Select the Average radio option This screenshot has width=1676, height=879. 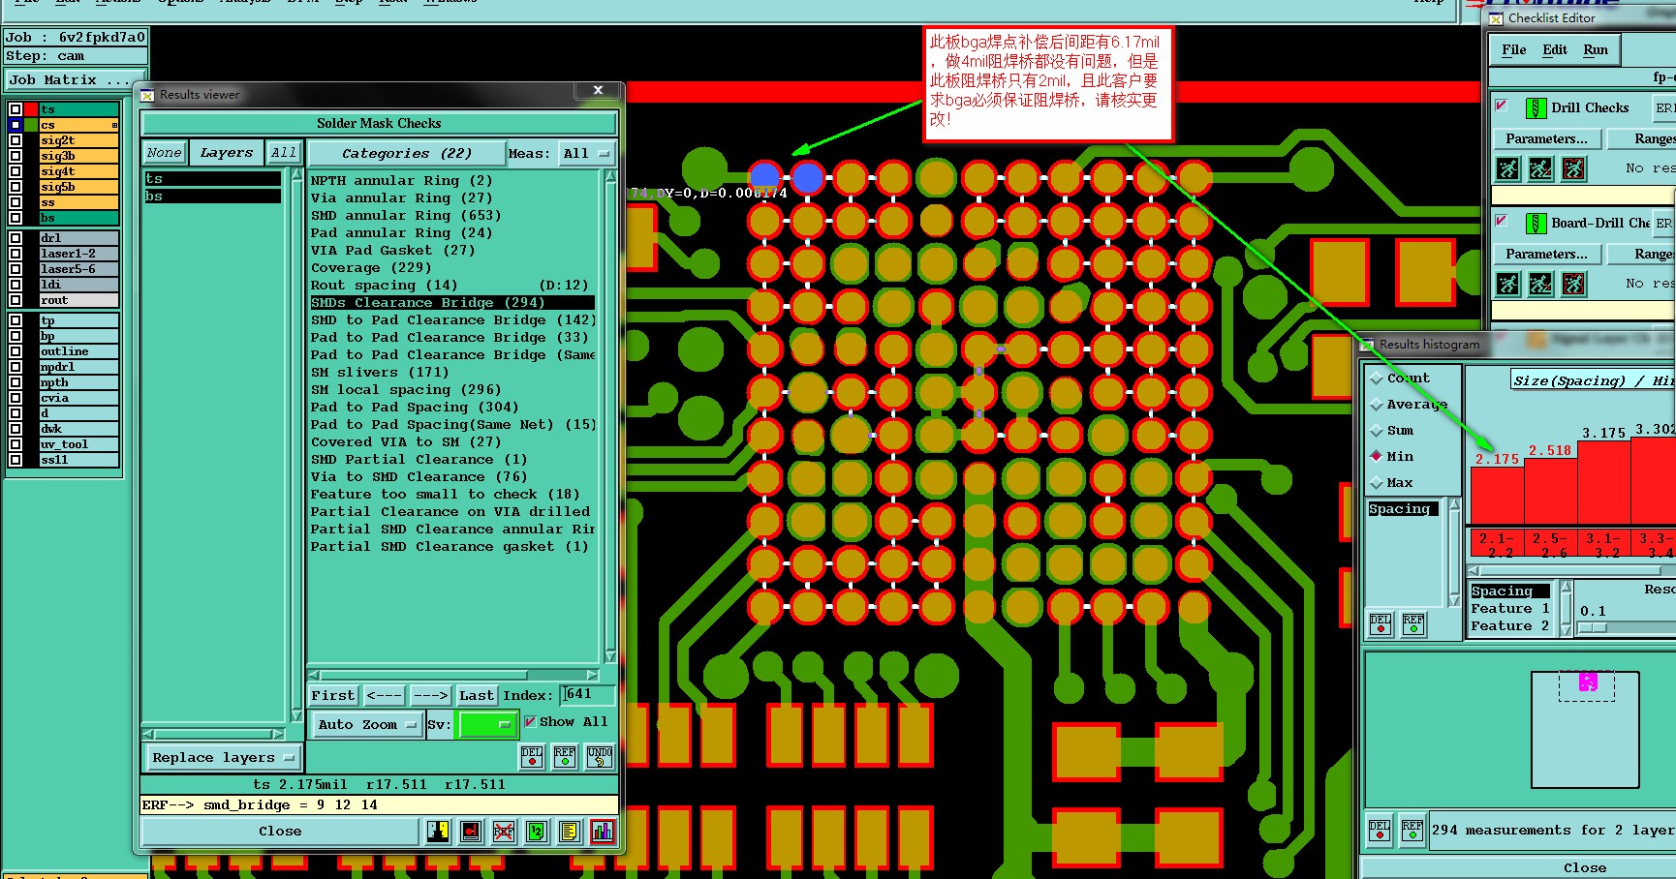(1376, 405)
